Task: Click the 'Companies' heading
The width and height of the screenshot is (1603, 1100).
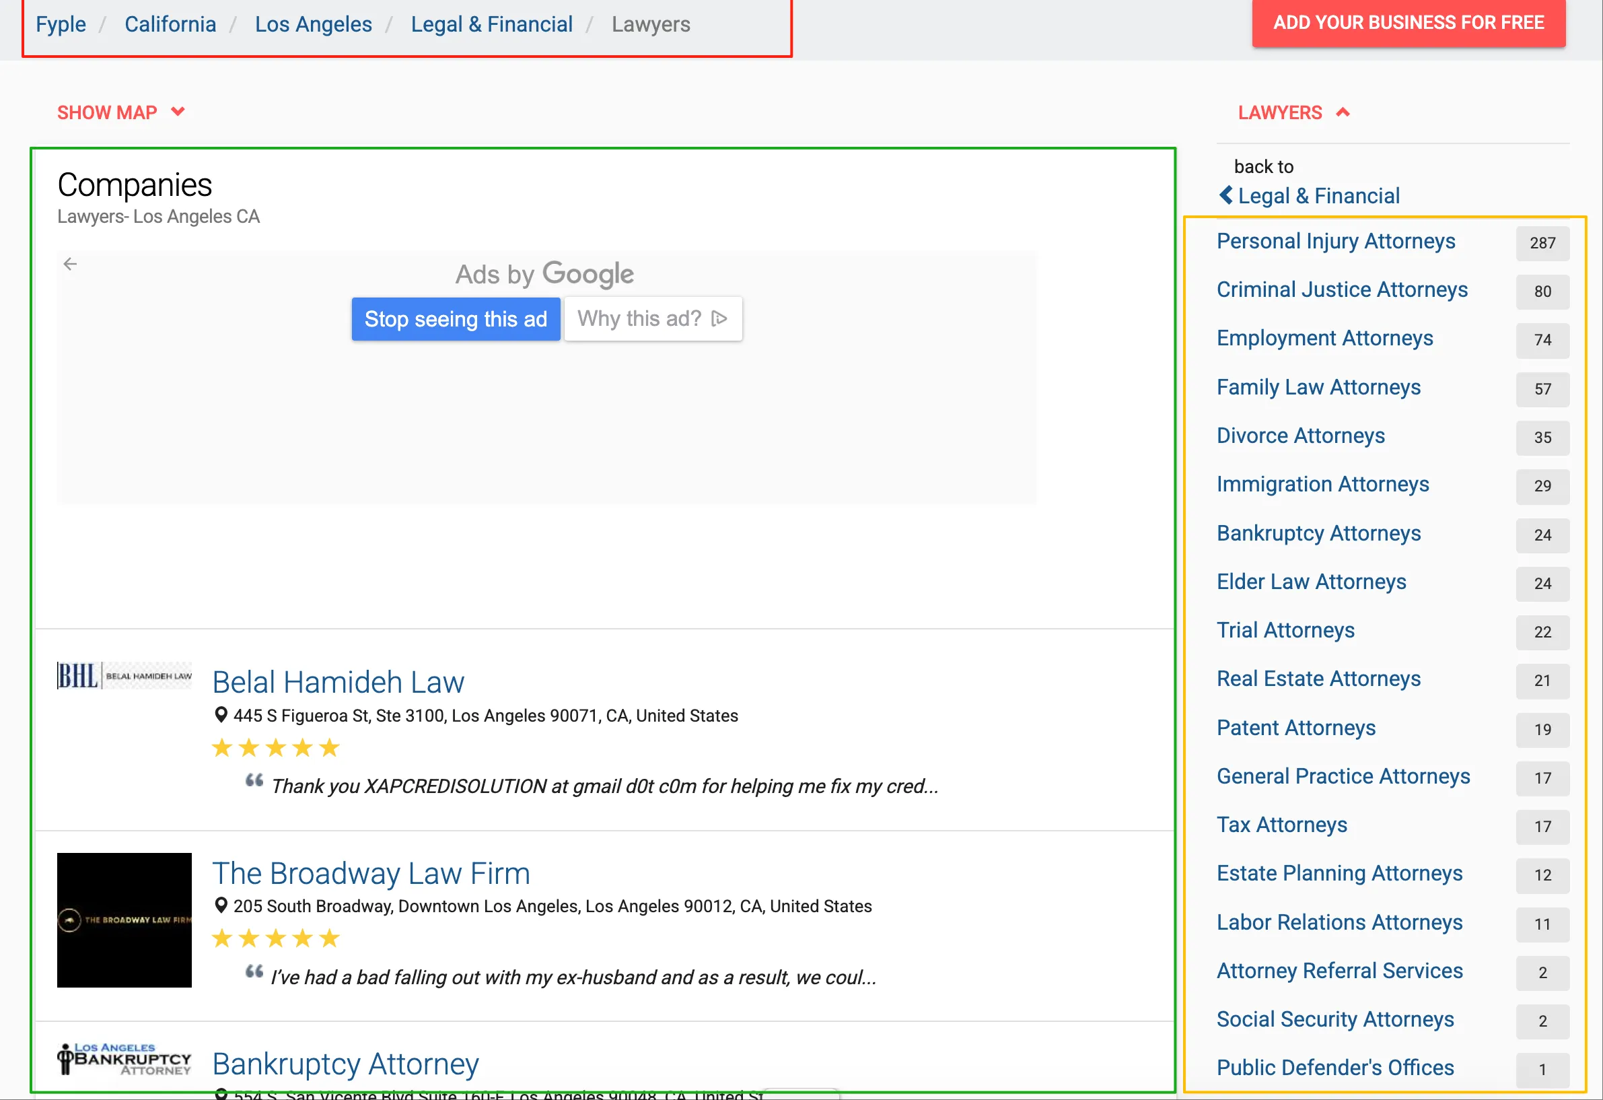Action: (x=135, y=185)
